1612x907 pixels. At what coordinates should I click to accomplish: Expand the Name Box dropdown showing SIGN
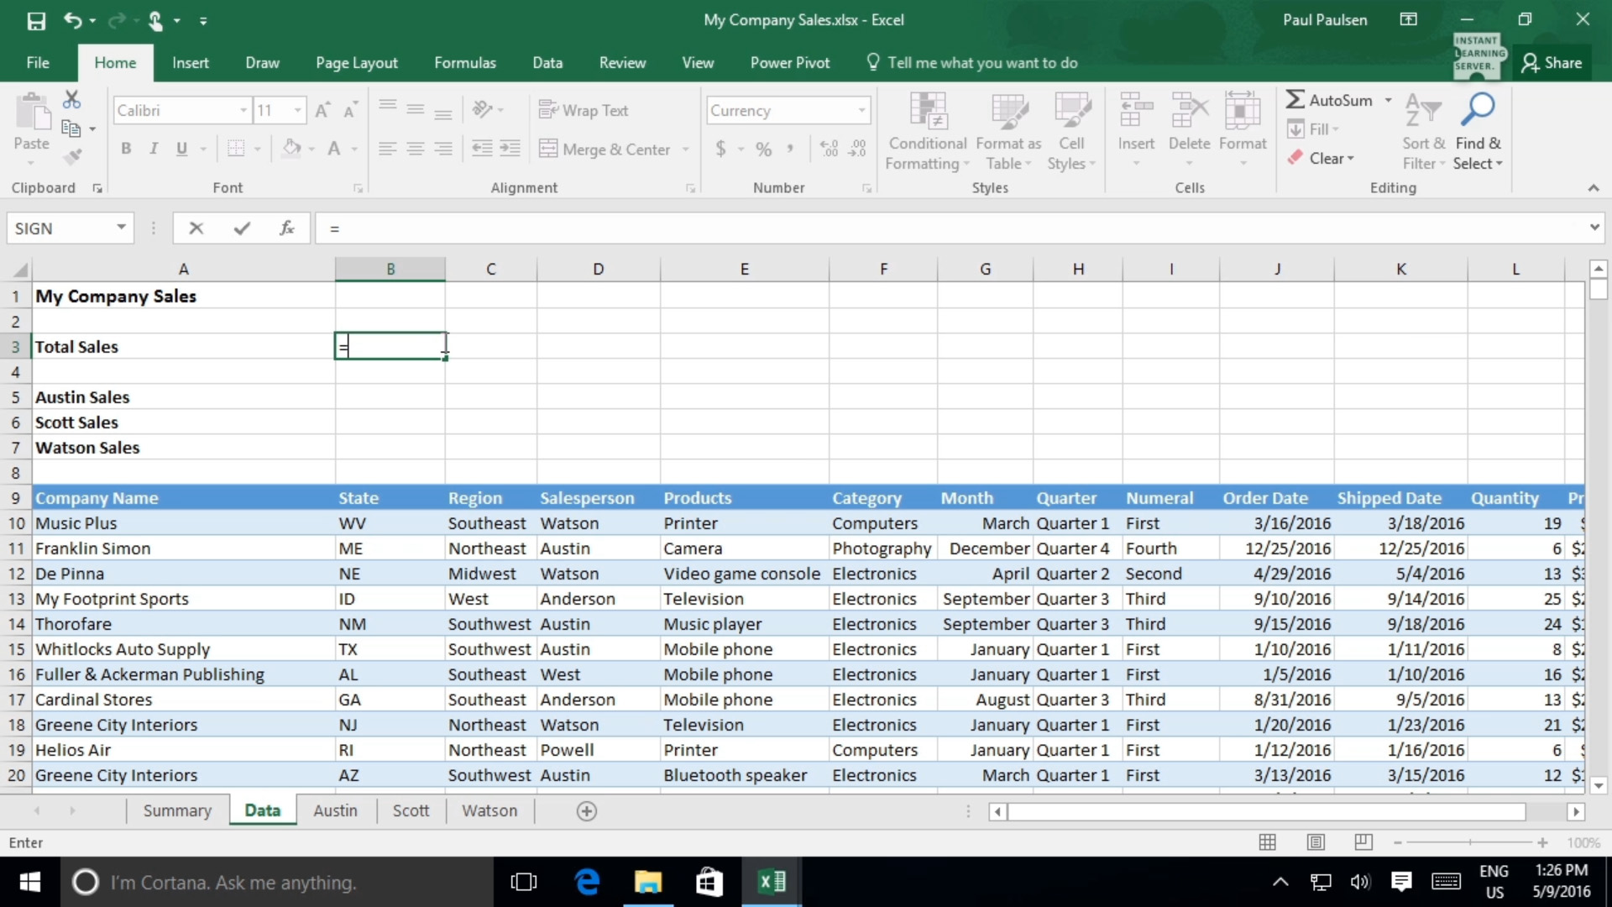[122, 228]
